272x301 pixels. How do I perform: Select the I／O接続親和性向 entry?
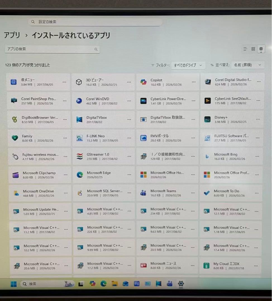click(x=167, y=156)
